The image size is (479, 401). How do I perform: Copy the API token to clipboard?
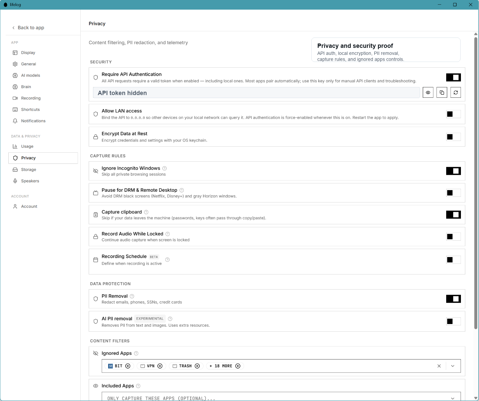coord(442,92)
